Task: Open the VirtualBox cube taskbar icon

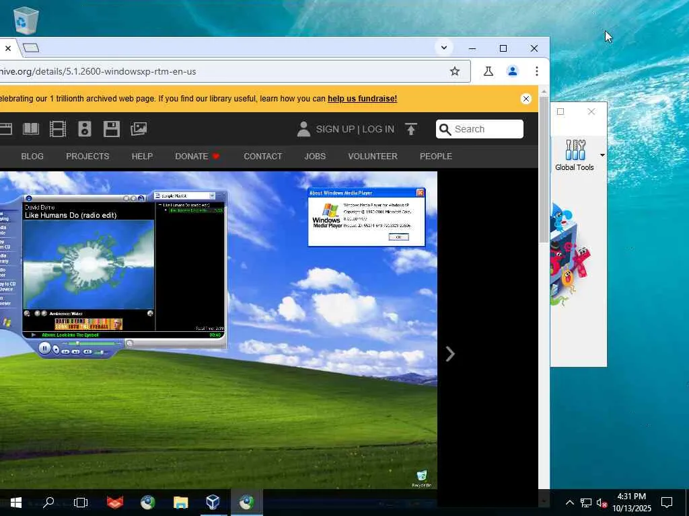Action: 213,503
